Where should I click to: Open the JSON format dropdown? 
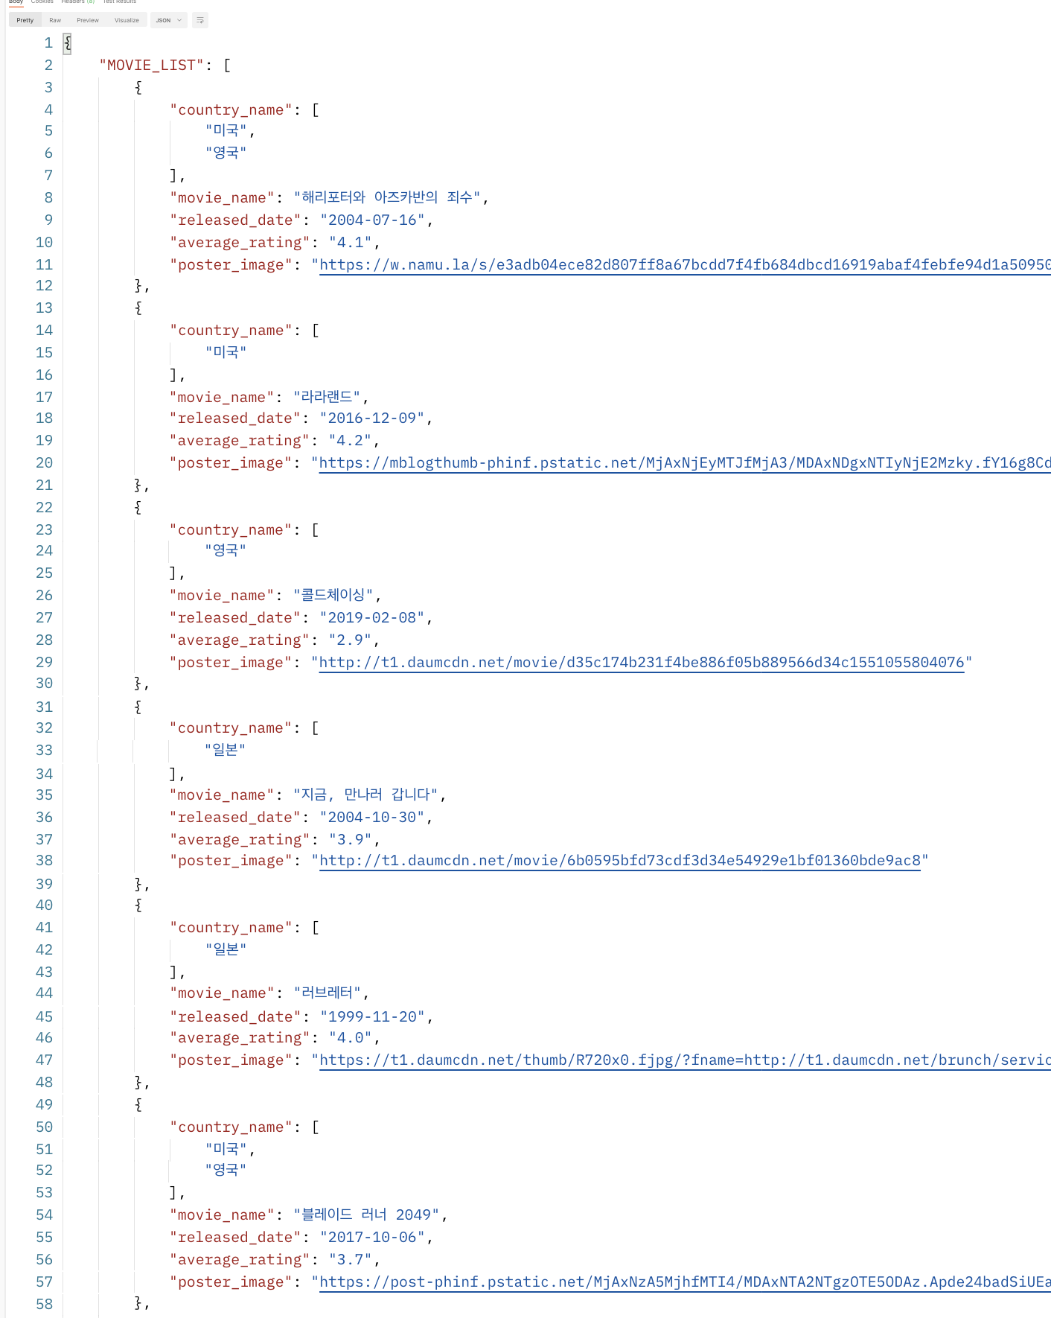click(x=169, y=20)
